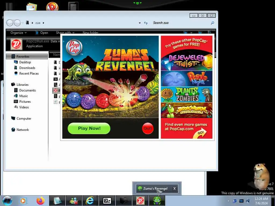275x206 pixels.
Task: Open the mail envelope desktop icon
Action: pos(32,7)
